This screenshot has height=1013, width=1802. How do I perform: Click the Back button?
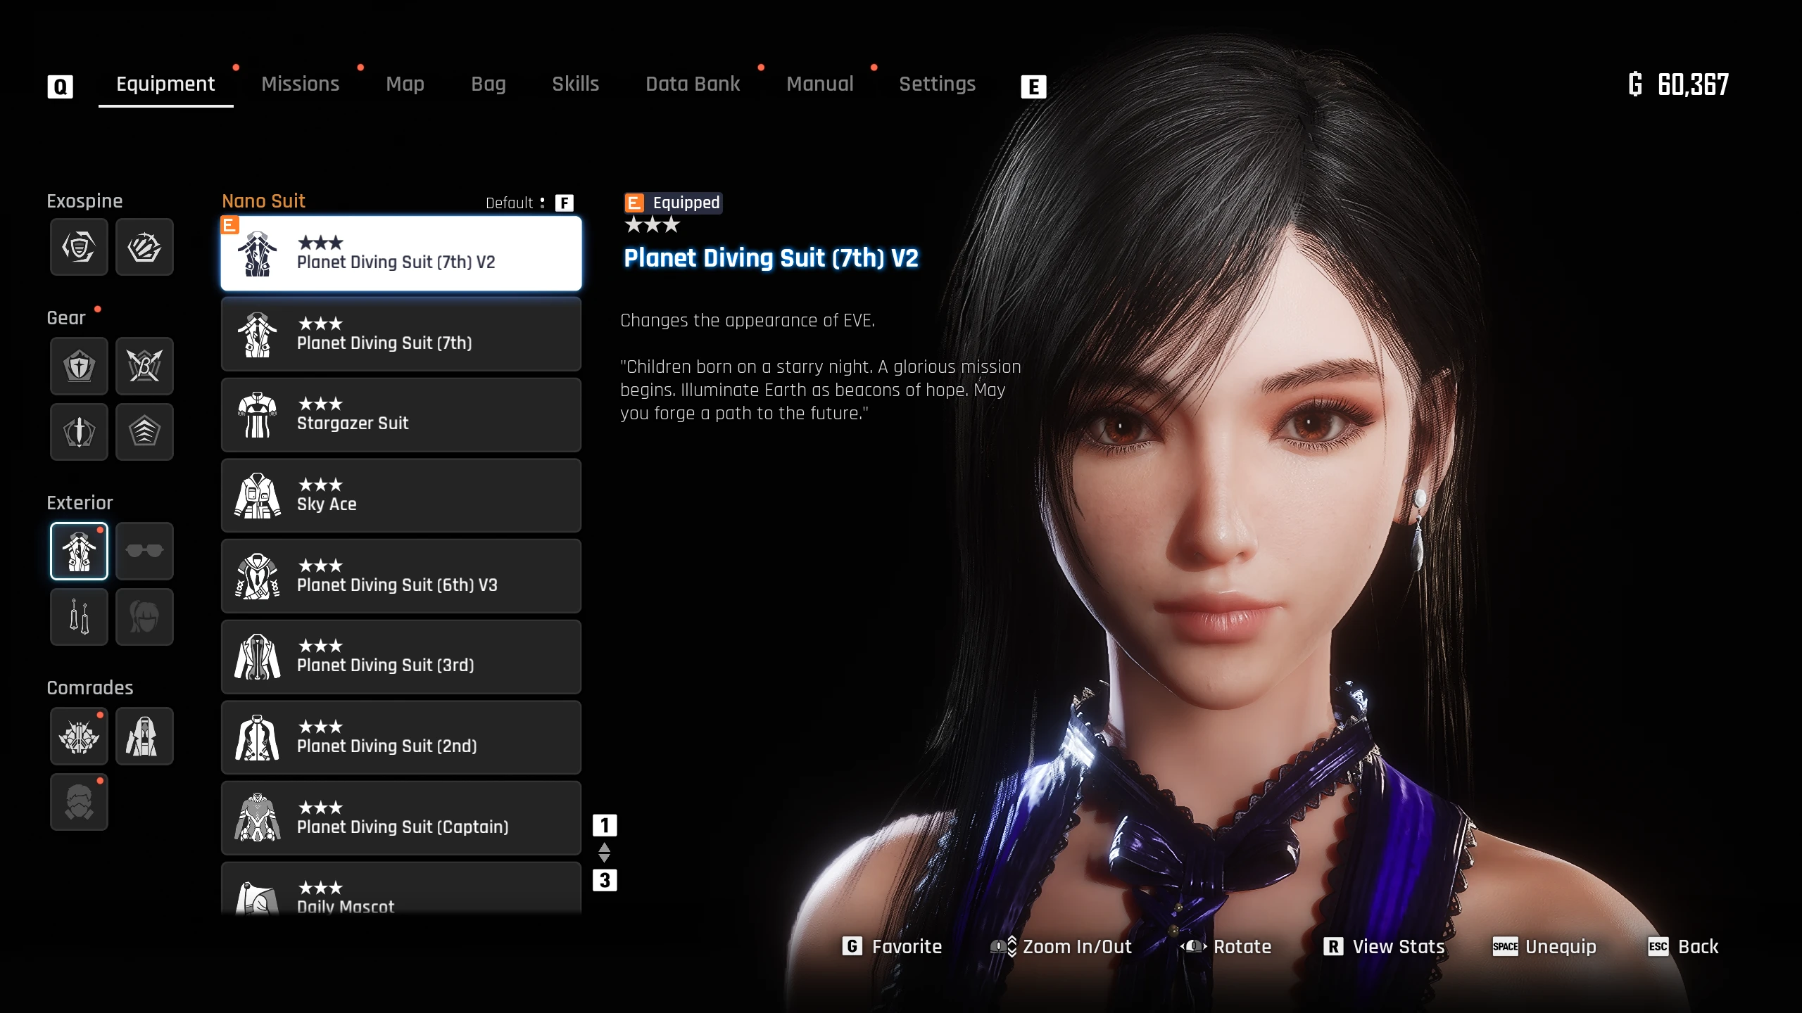pos(1684,947)
